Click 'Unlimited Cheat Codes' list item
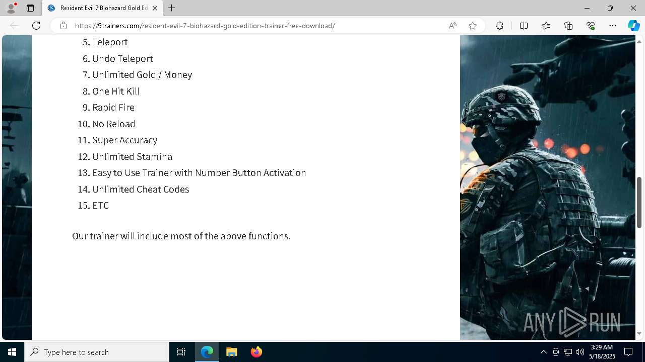The width and height of the screenshot is (645, 362). pos(141,190)
